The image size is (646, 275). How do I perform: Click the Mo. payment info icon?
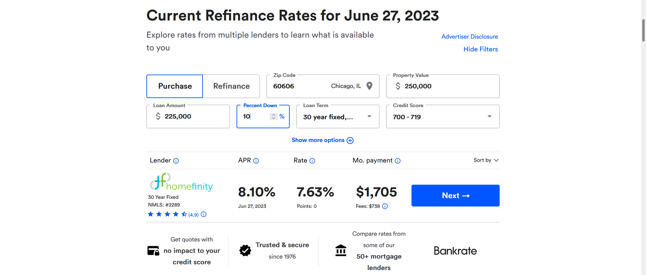pyautogui.click(x=398, y=161)
